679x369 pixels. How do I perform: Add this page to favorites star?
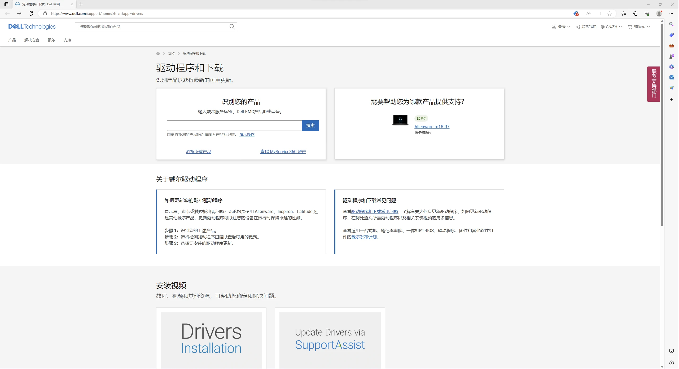[610, 14]
